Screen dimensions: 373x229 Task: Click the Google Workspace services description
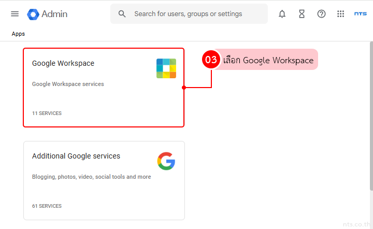[68, 84]
